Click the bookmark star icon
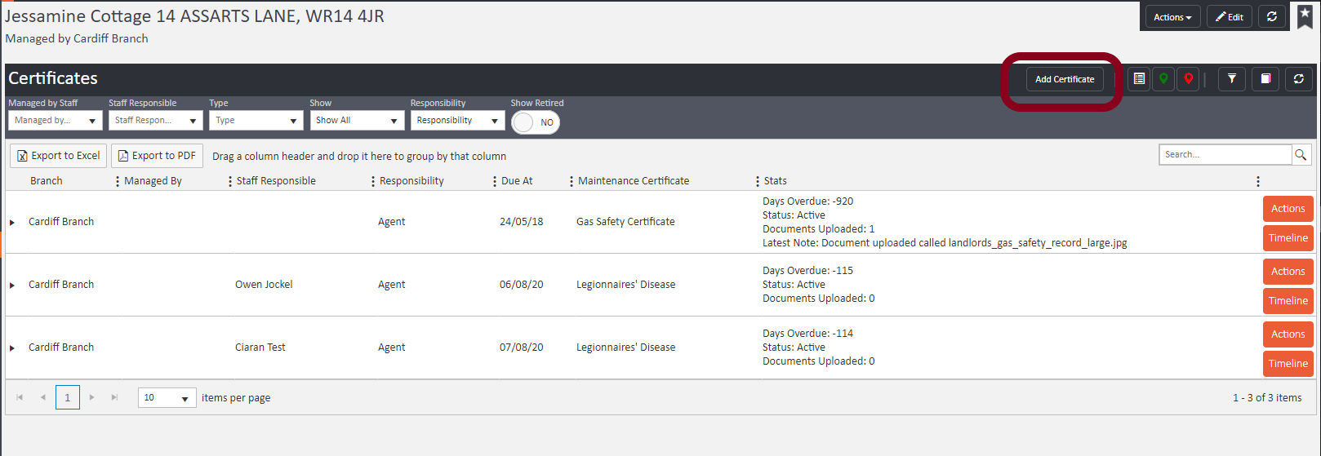Viewport: 1321px width, 456px height. point(1305,17)
